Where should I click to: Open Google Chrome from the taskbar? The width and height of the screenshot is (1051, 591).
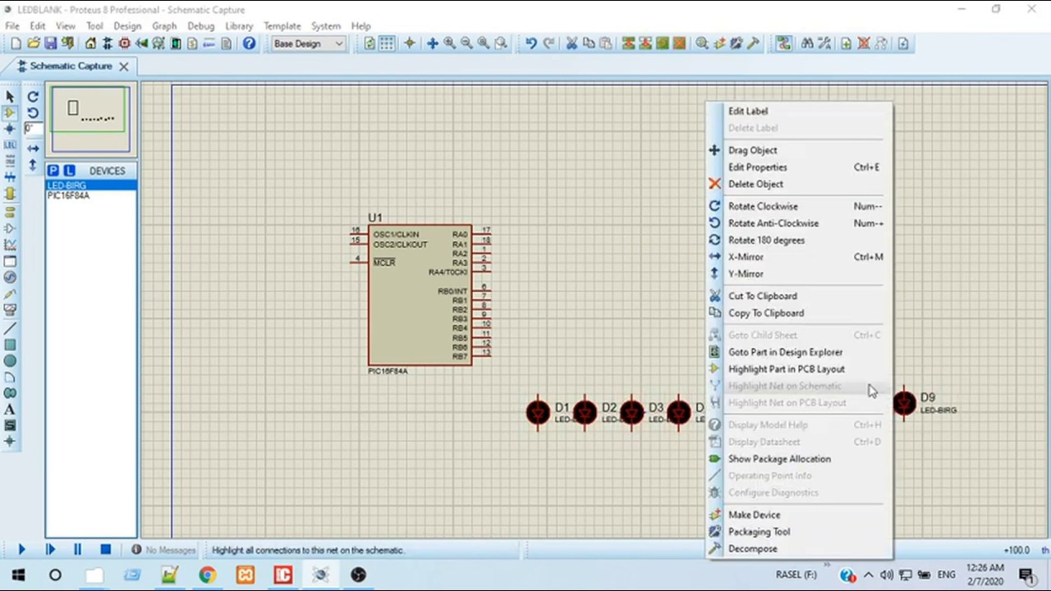[x=207, y=575]
